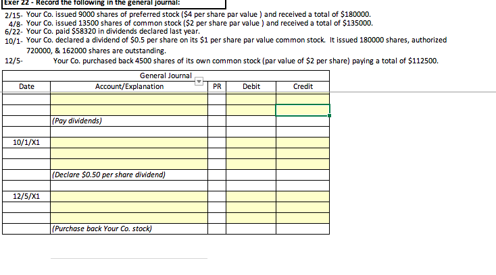The height and width of the screenshot is (275, 496).
Task: Select the "General Journal" title cell
Action: (x=166, y=75)
